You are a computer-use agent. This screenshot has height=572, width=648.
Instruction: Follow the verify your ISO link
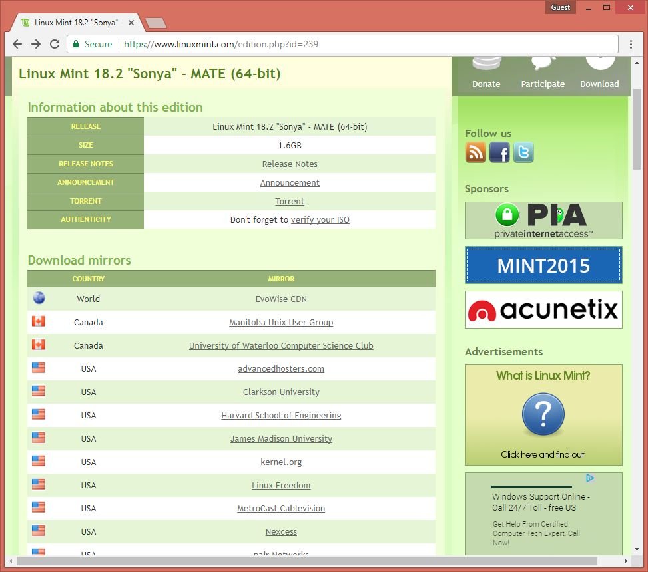(x=320, y=219)
